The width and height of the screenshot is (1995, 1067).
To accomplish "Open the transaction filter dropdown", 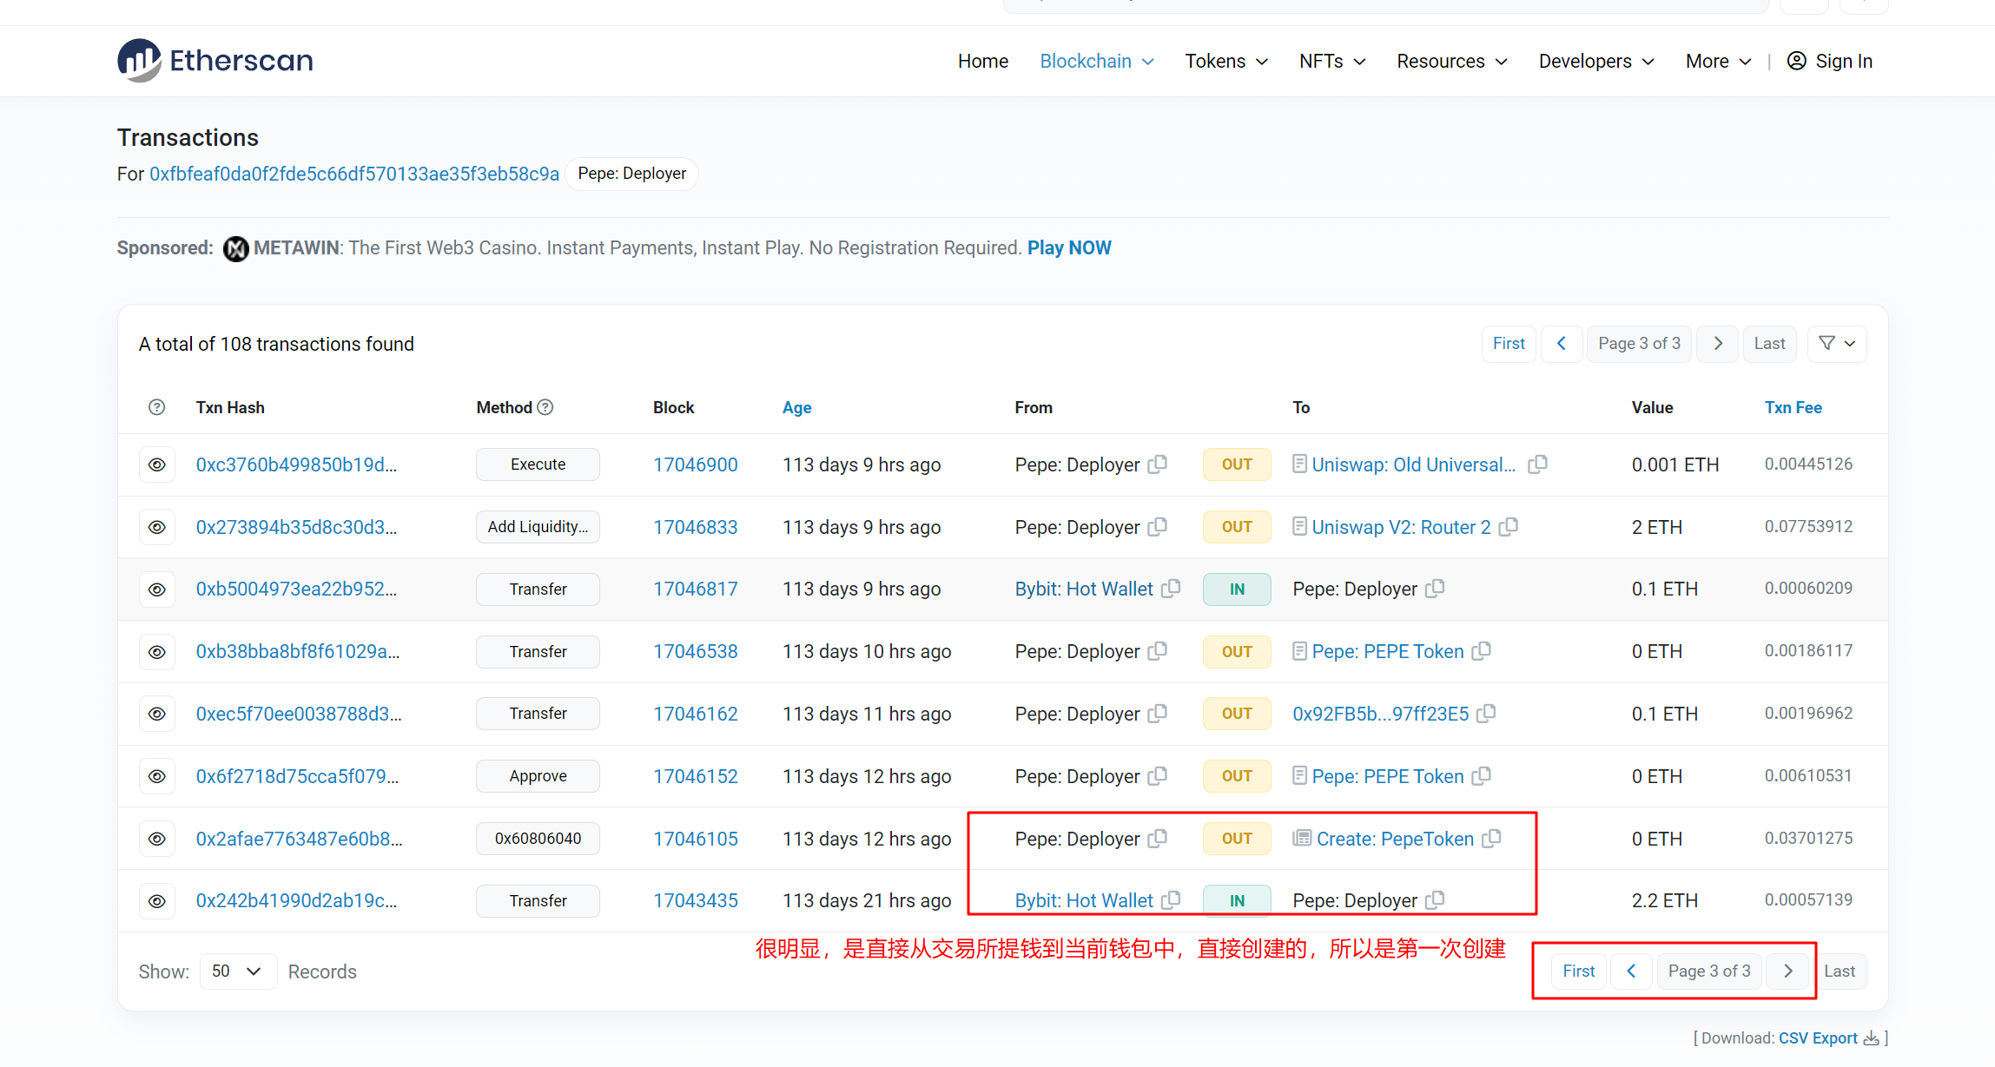I will pos(1837,344).
